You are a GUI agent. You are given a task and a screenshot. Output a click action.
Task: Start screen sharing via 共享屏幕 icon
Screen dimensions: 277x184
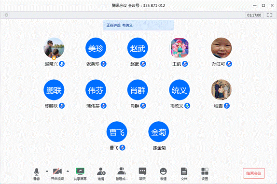pos(80,171)
